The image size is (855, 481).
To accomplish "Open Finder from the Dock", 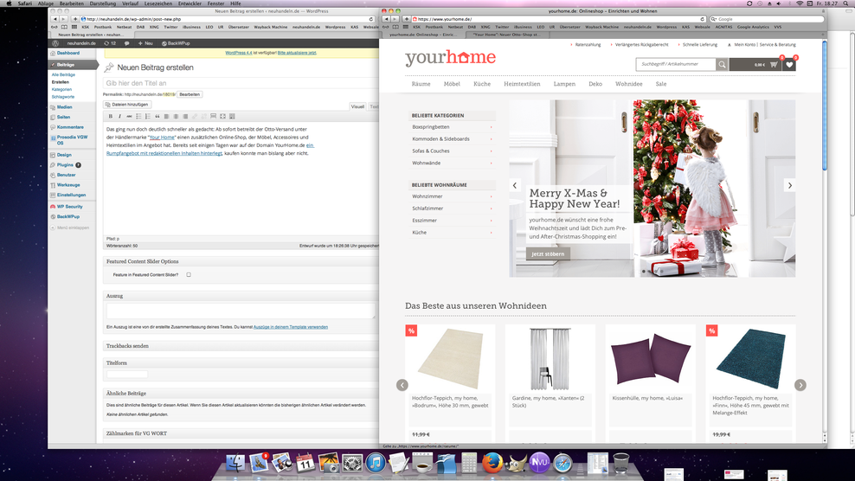I will coord(235,463).
